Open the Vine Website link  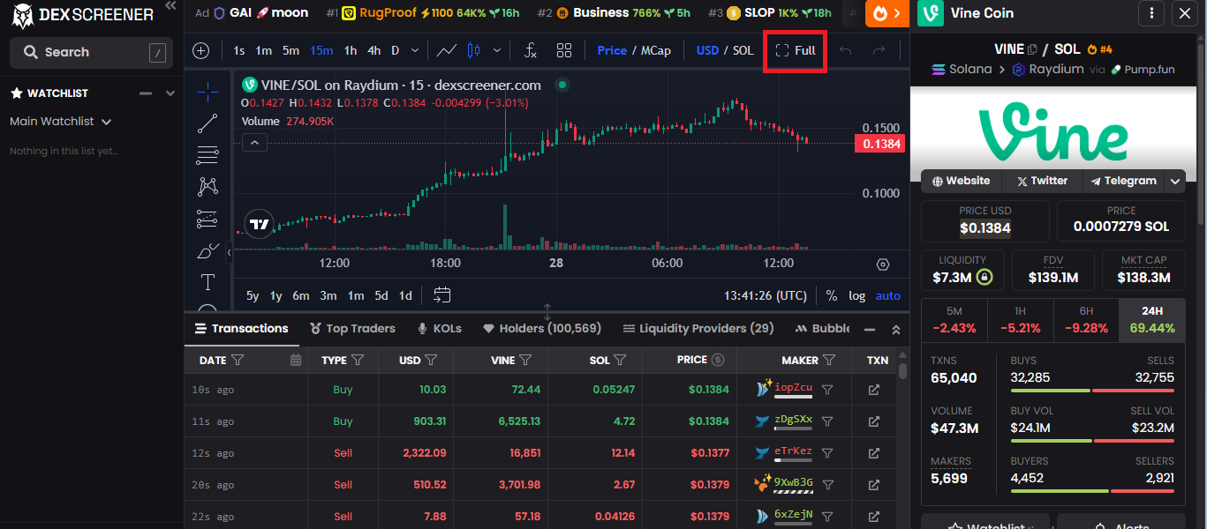[960, 181]
